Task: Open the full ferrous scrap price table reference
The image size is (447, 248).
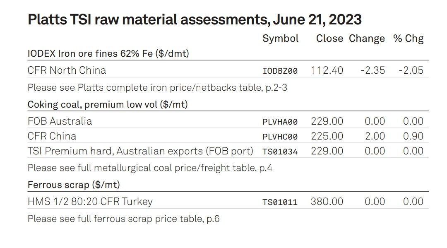Action: tap(123, 219)
